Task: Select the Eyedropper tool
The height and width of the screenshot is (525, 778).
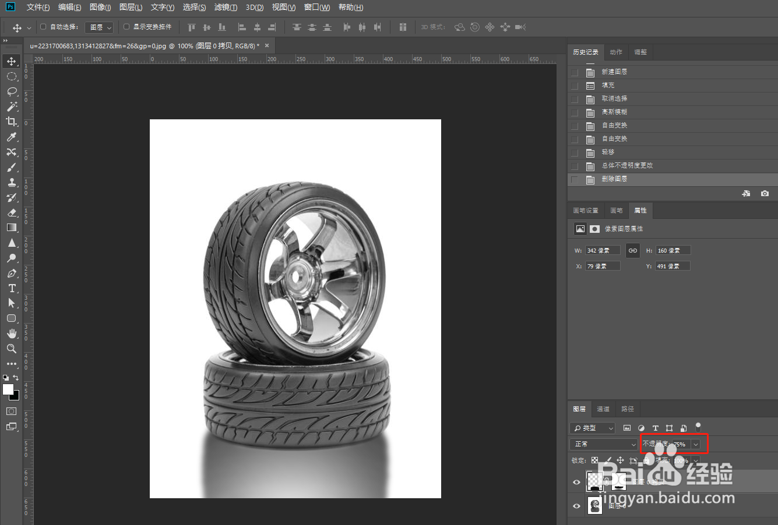Action: pos(12,137)
